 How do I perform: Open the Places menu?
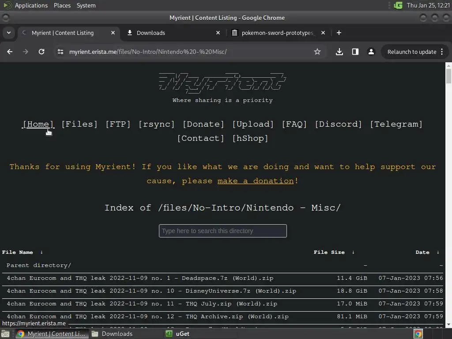tap(62, 5)
